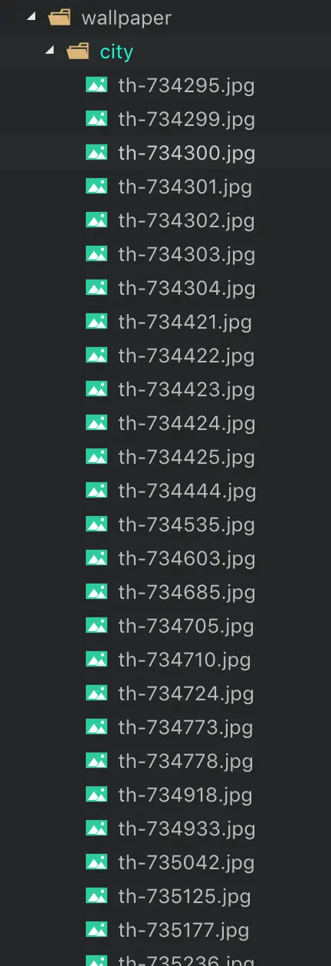The image size is (331, 966).
Task: Collapse the city folder arrow
Action: pyautogui.click(x=50, y=51)
